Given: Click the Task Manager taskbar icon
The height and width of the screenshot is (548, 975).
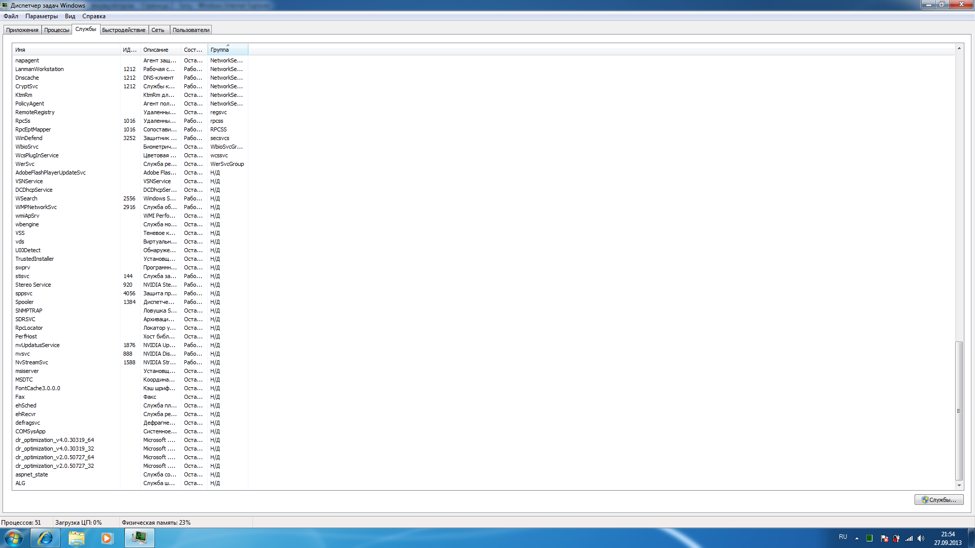Looking at the screenshot, I should click(139, 537).
